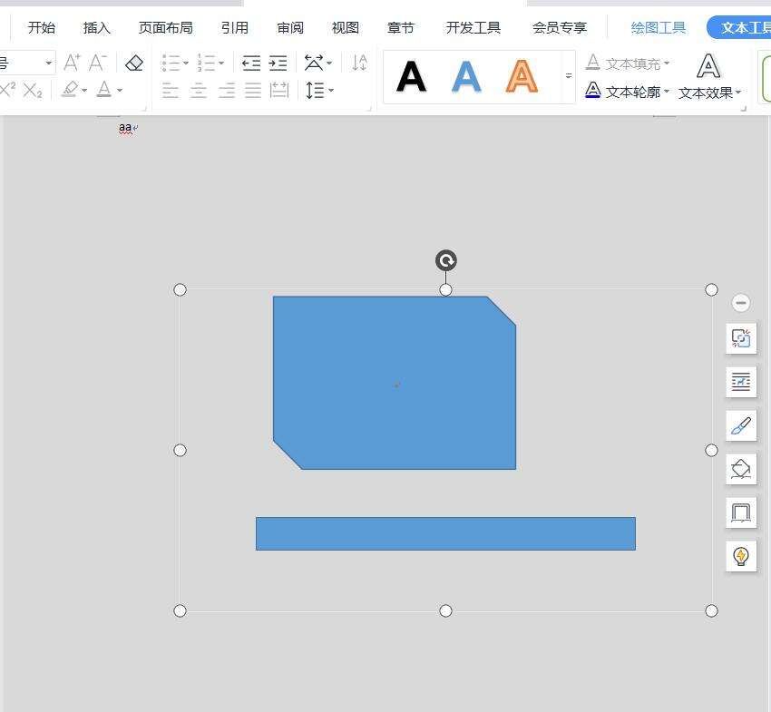Click the shape outline floating icon
The width and height of the screenshot is (771, 712).
741,512
